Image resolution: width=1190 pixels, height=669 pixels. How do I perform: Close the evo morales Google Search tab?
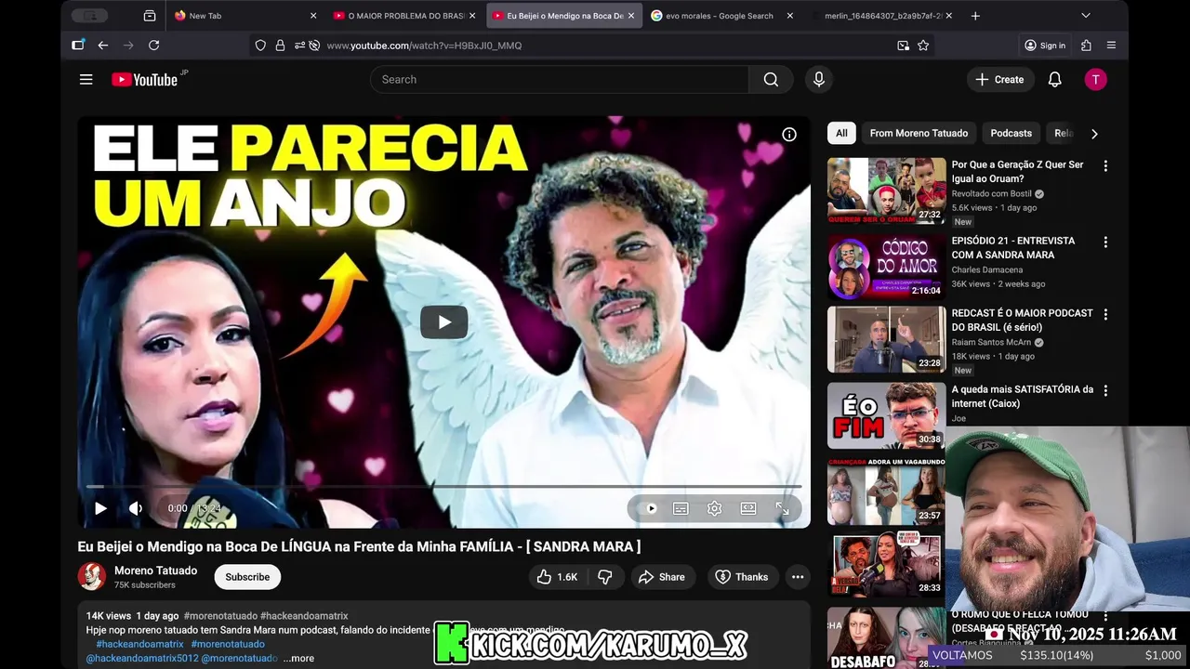790,16
